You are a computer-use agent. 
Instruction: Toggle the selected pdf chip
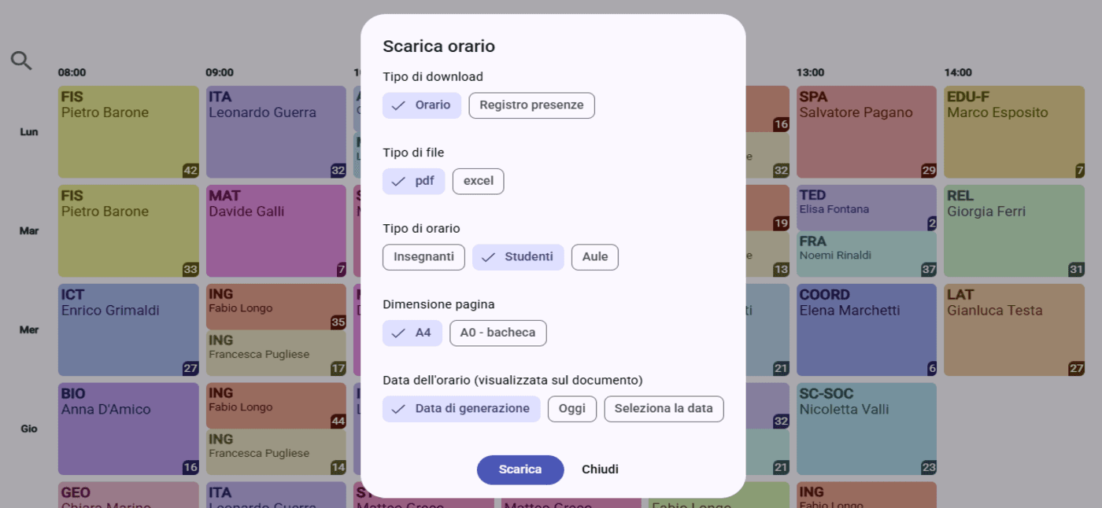pos(413,181)
